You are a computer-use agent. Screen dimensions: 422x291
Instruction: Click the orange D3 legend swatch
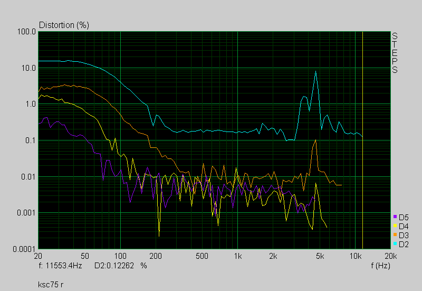point(395,234)
